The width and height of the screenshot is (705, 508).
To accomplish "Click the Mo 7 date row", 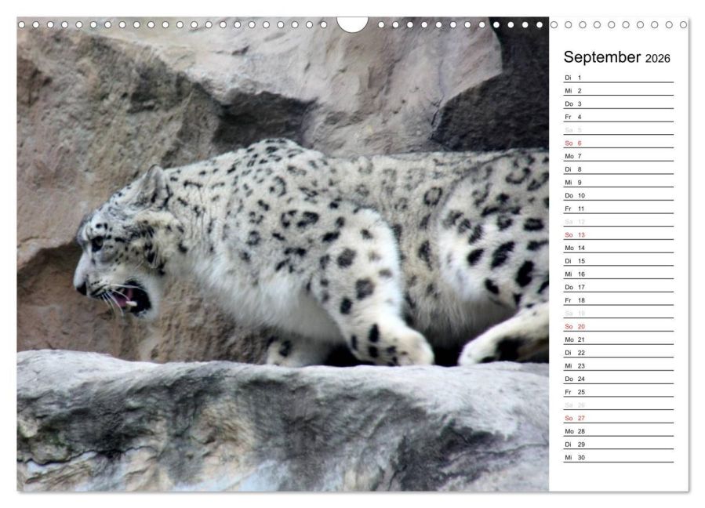I will 619,156.
